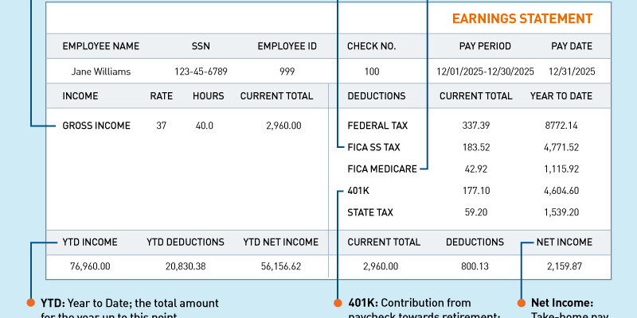Click the orange bullet beside 401K definition

(x=339, y=303)
